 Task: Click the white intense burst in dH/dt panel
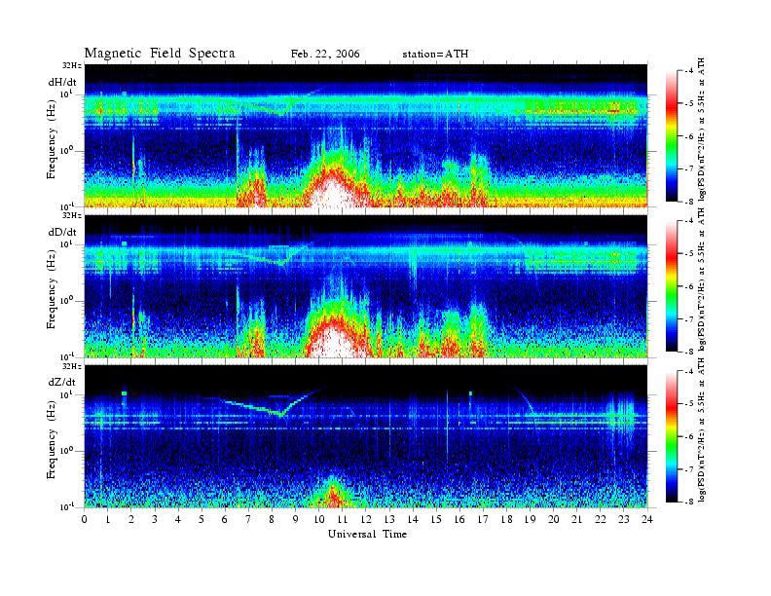[x=332, y=193]
